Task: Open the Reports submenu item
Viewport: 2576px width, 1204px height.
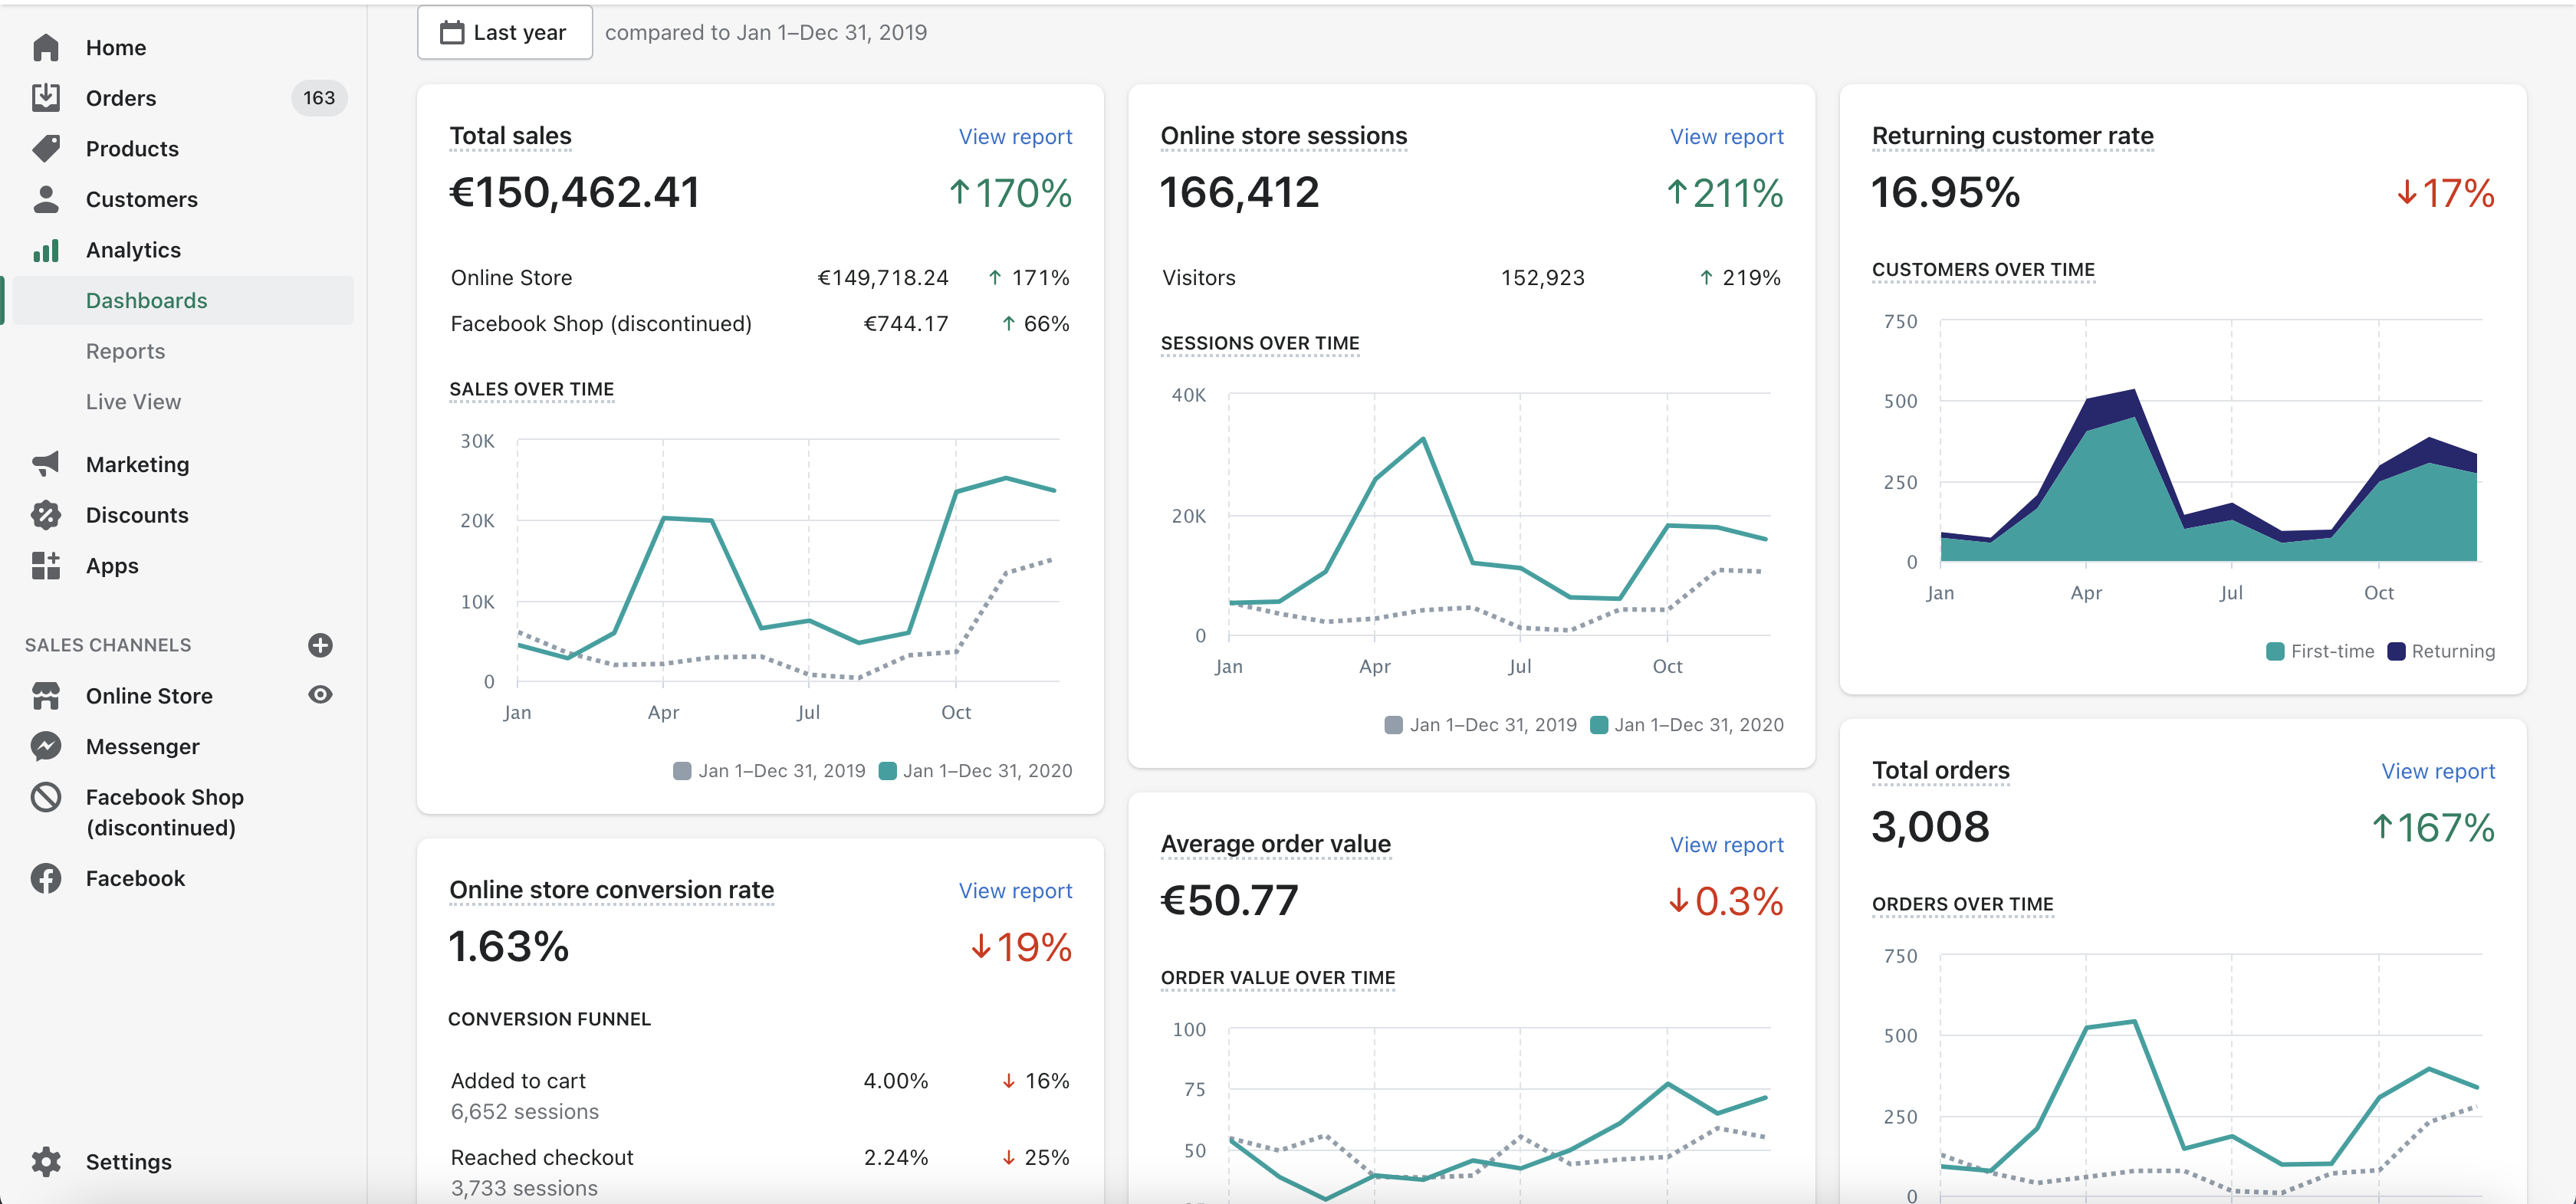Action: [125, 351]
